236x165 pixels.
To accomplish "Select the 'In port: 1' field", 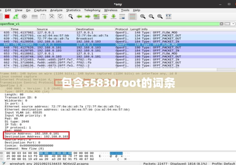I will coord(14,103).
